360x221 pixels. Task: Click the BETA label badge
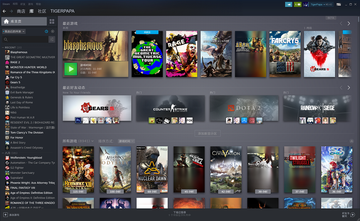pos(331,18)
